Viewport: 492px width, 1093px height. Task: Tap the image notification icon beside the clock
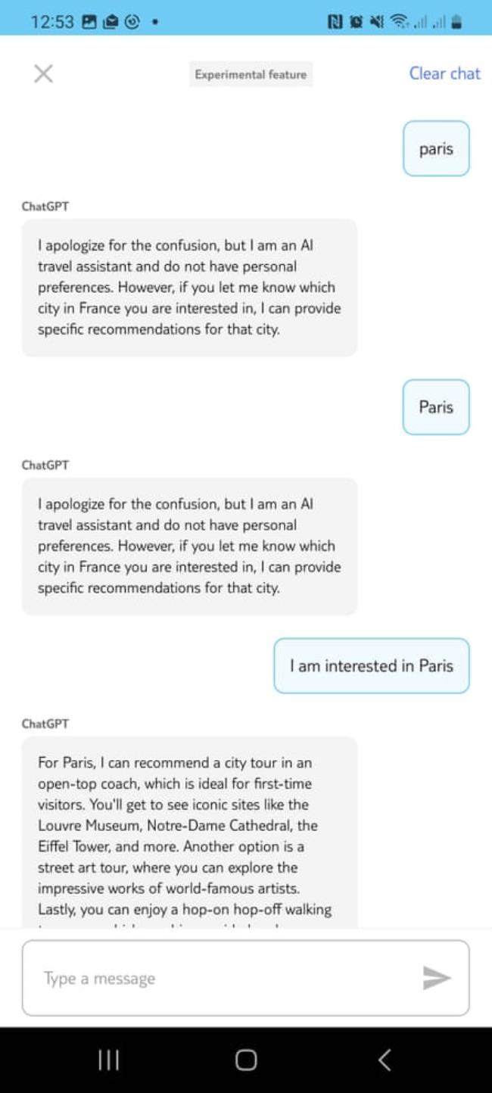[89, 22]
